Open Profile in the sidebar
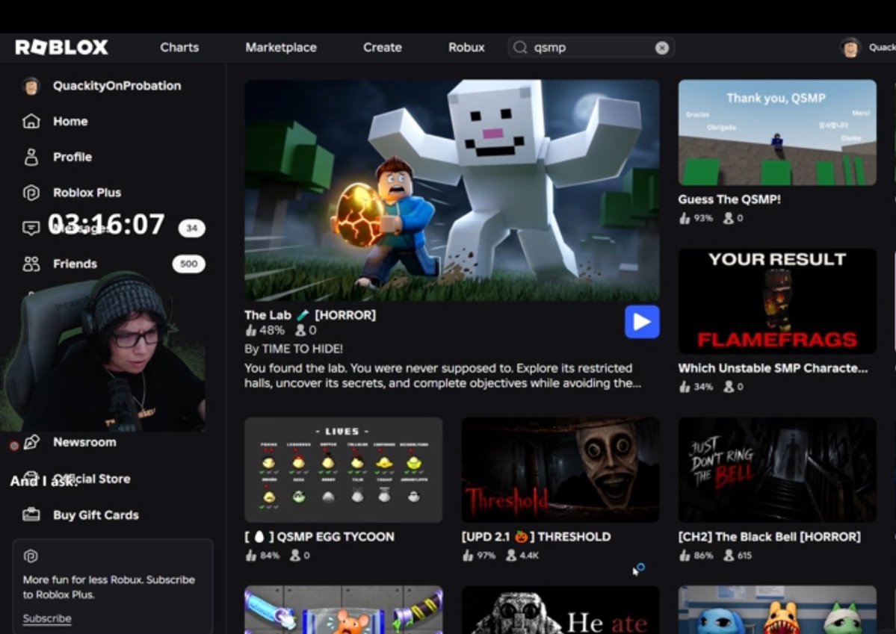The width and height of the screenshot is (896, 634). point(72,157)
